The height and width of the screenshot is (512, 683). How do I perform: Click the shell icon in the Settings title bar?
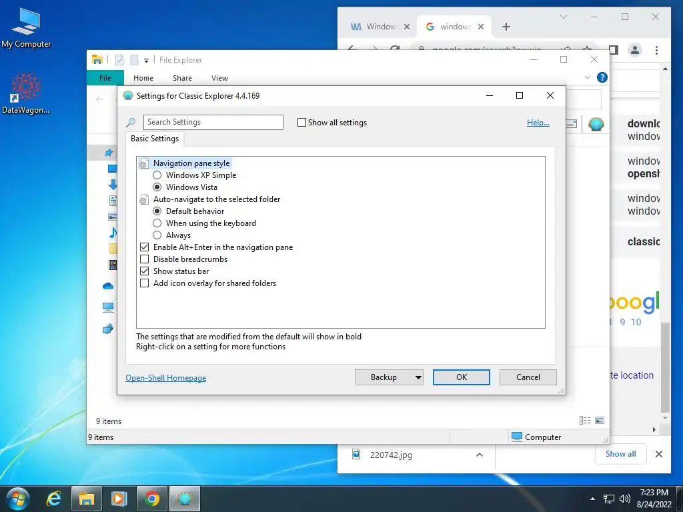(127, 96)
